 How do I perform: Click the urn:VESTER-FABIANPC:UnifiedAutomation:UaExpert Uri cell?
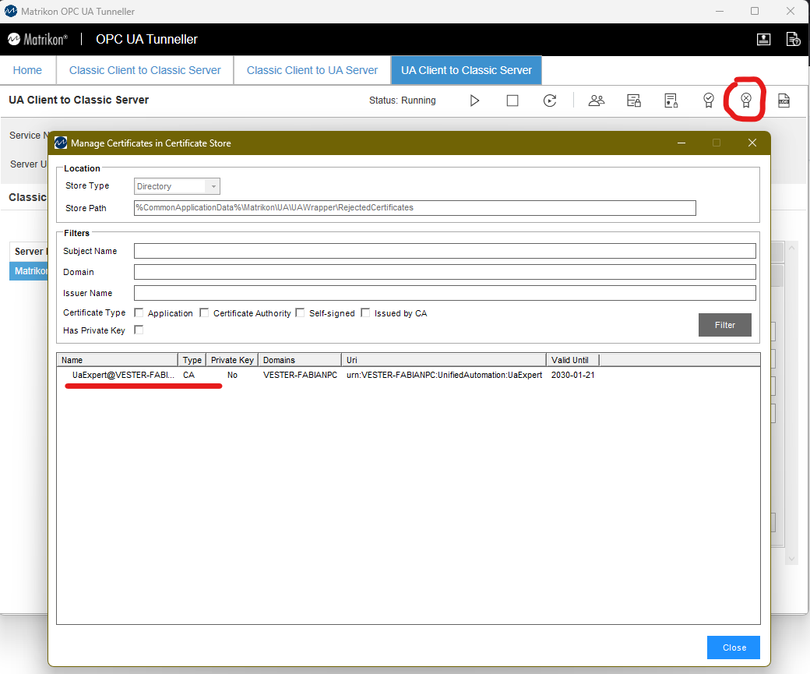pyautogui.click(x=444, y=375)
